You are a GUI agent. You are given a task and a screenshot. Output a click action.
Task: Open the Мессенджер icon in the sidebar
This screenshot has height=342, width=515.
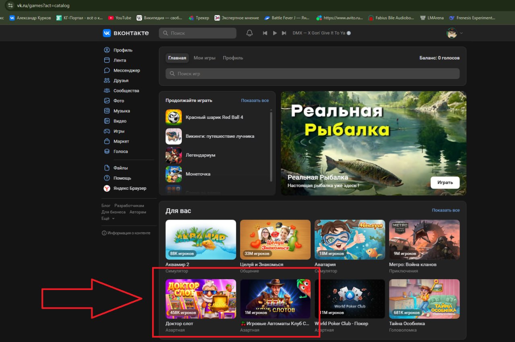coord(107,70)
